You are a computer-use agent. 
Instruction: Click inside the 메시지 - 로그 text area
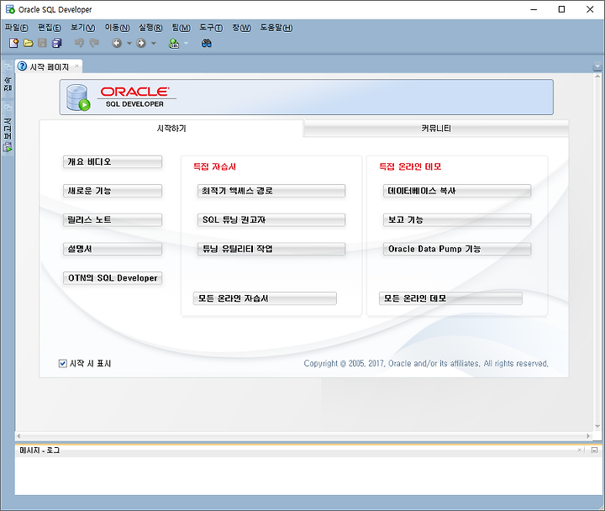click(308, 476)
